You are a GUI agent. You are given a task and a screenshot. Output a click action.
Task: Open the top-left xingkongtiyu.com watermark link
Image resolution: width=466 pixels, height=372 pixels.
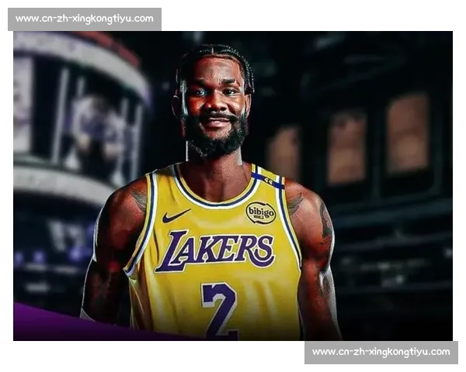(84, 19)
